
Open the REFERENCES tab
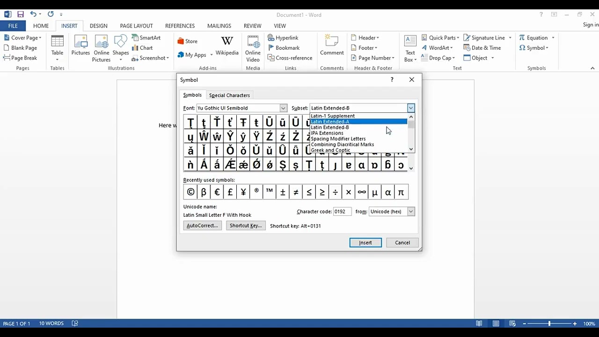coord(180,26)
